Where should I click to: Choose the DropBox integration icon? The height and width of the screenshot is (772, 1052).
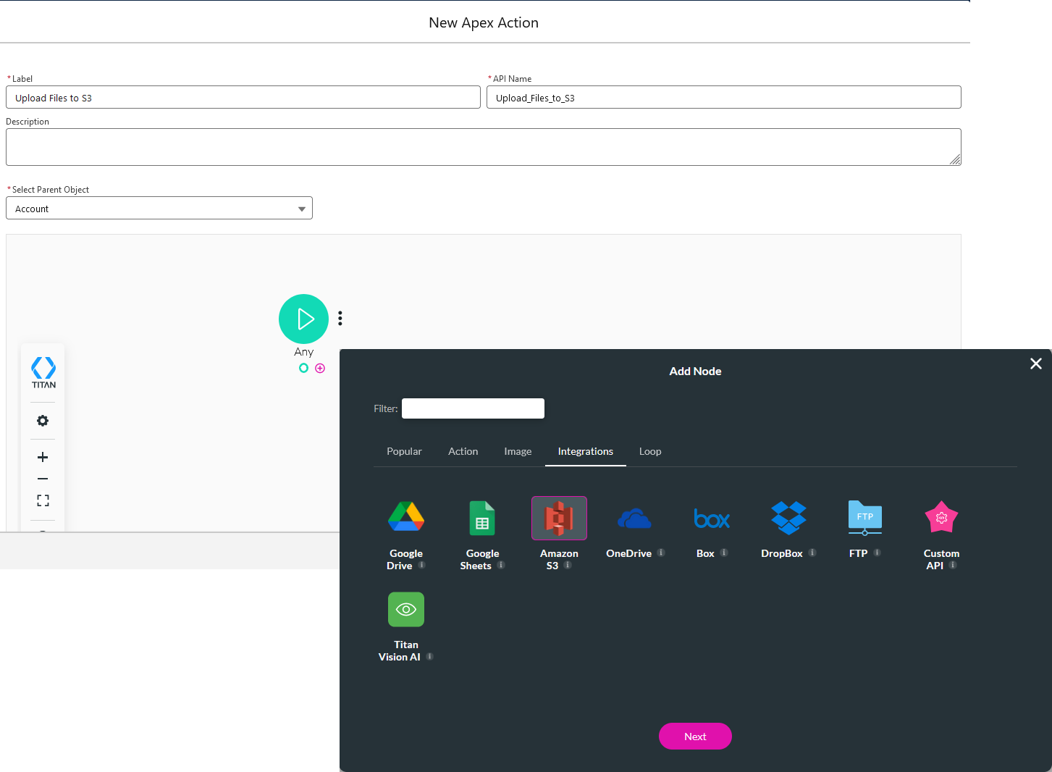[788, 518]
